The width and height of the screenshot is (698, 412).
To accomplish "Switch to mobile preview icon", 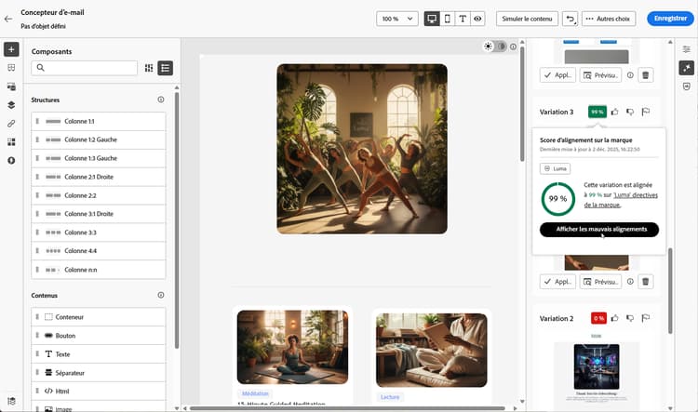I will coord(448,19).
